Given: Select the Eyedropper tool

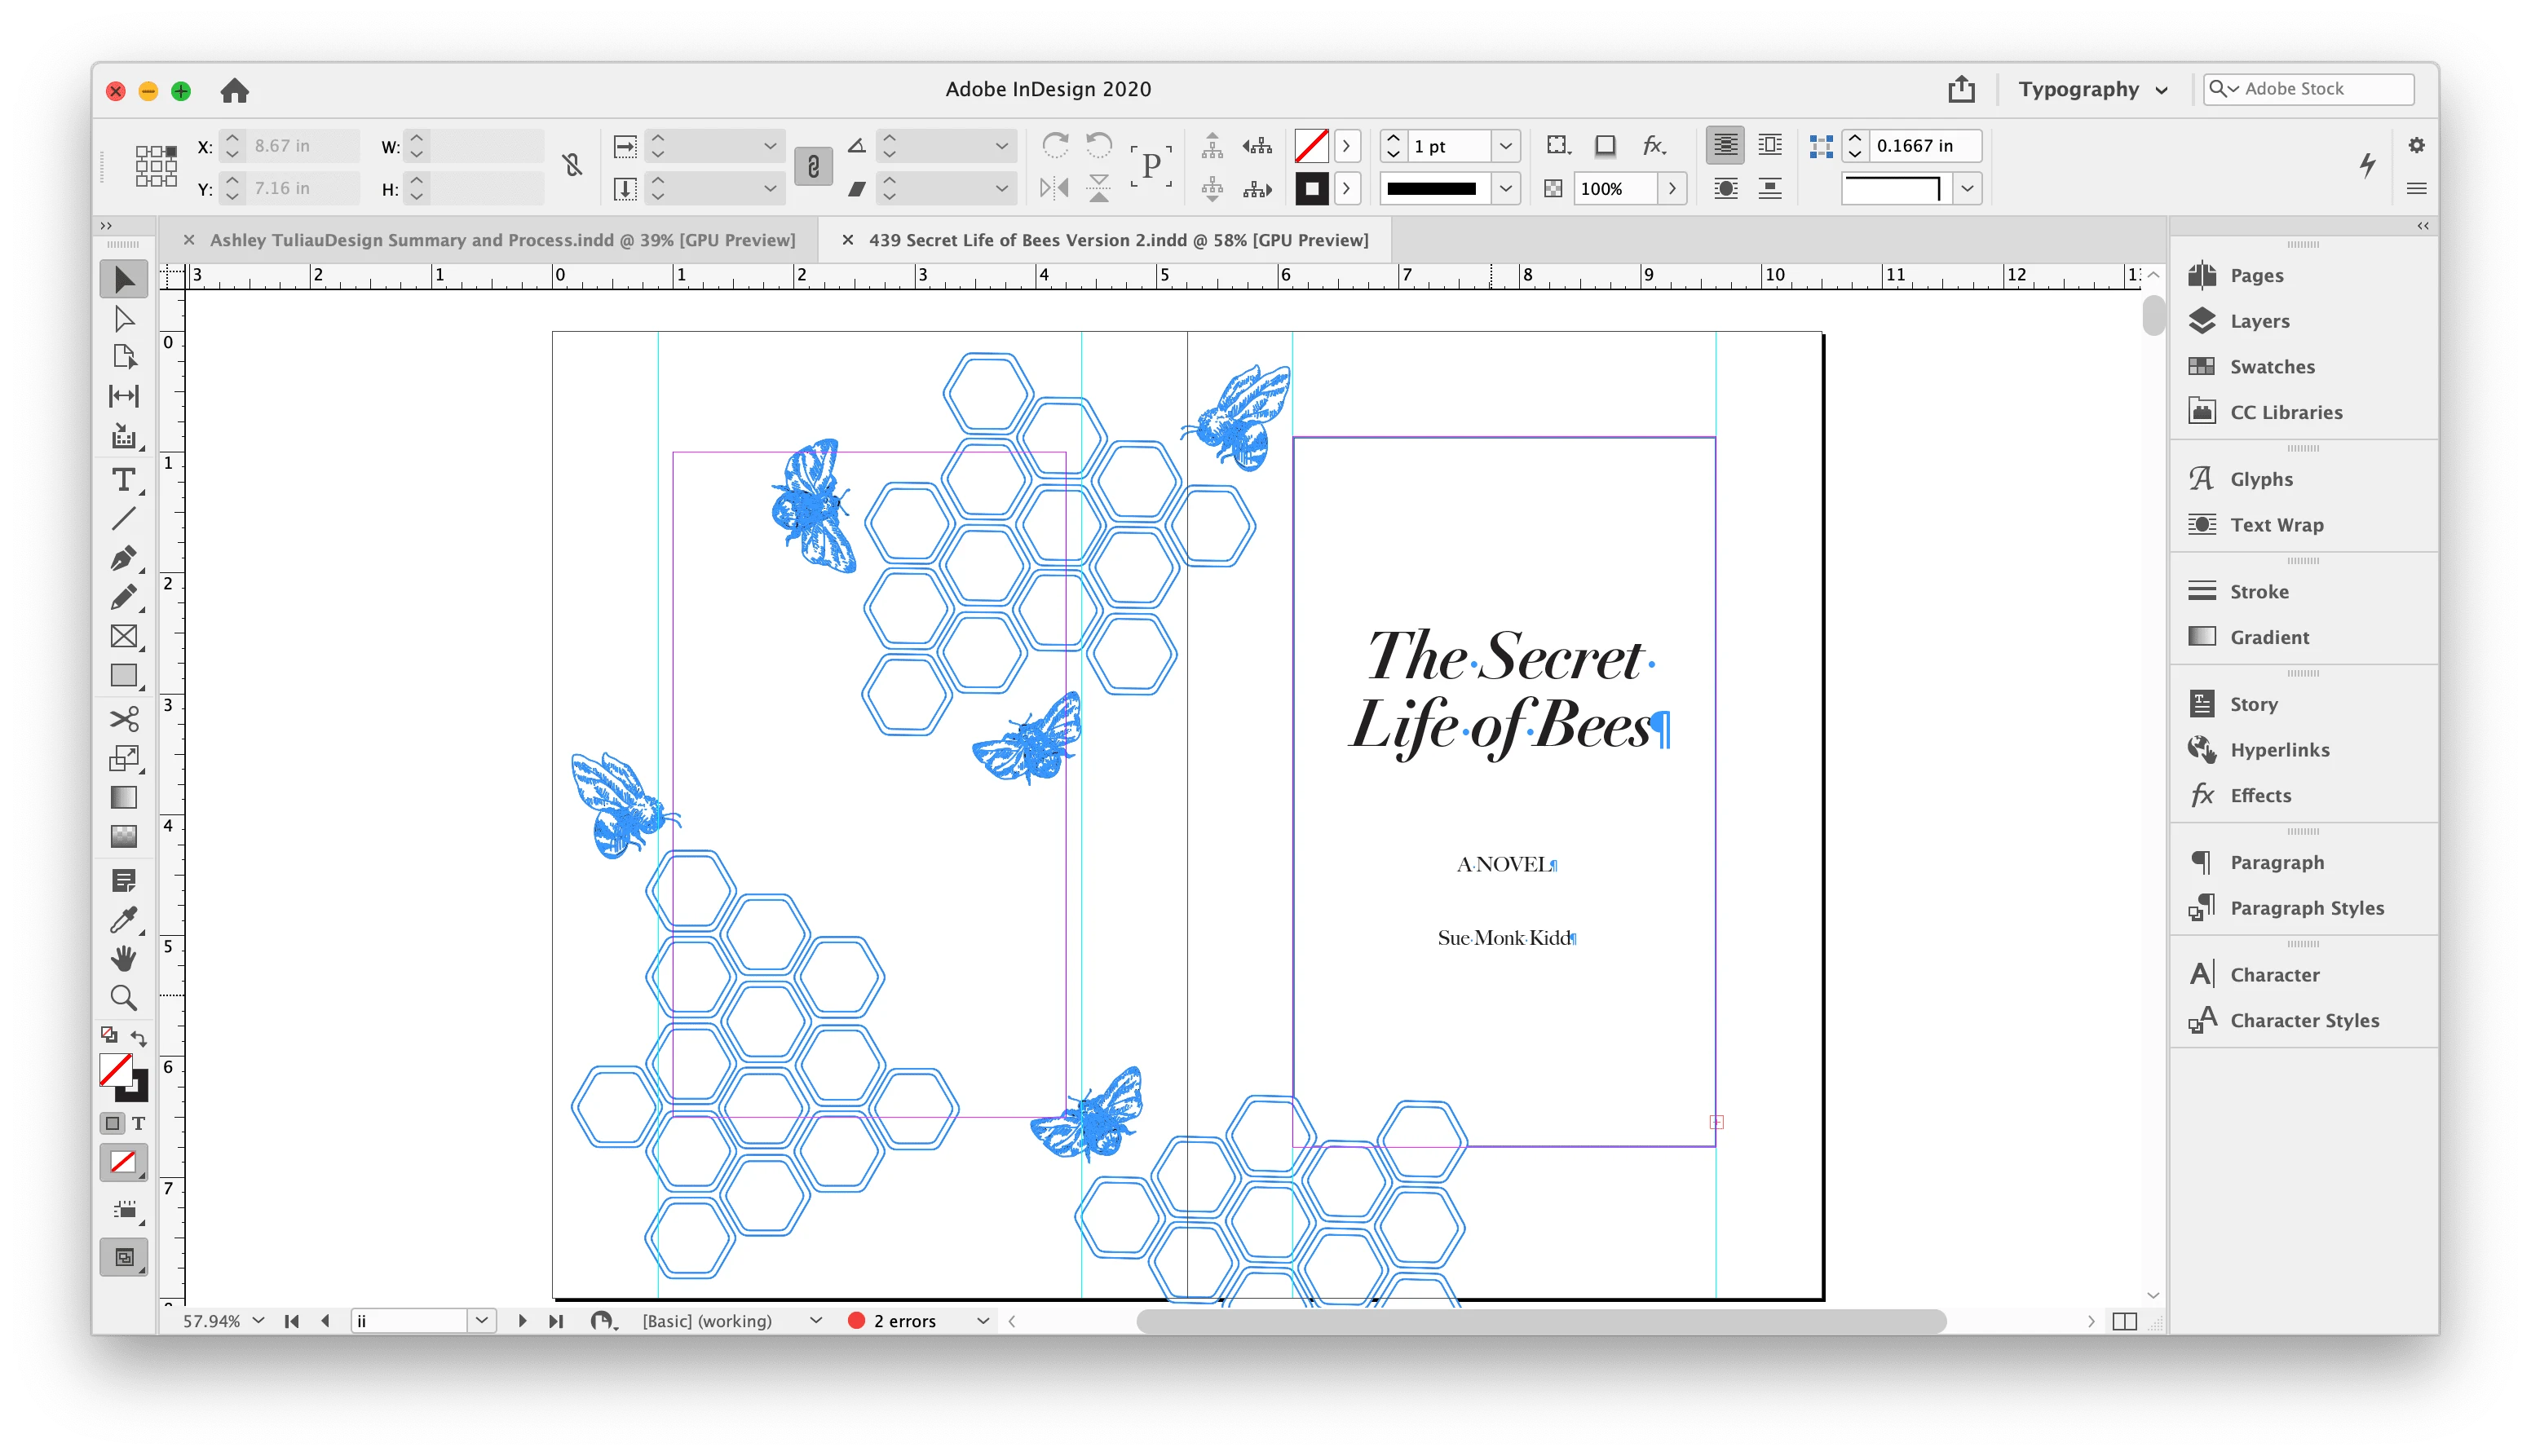Looking at the screenshot, I should click(x=123, y=919).
